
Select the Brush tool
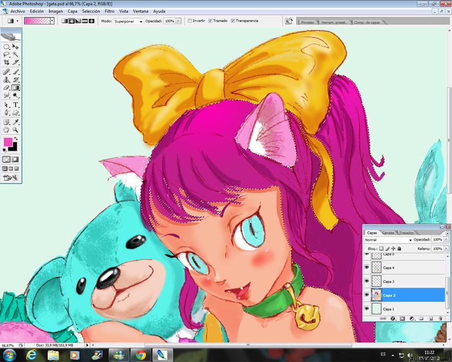pos(15,72)
